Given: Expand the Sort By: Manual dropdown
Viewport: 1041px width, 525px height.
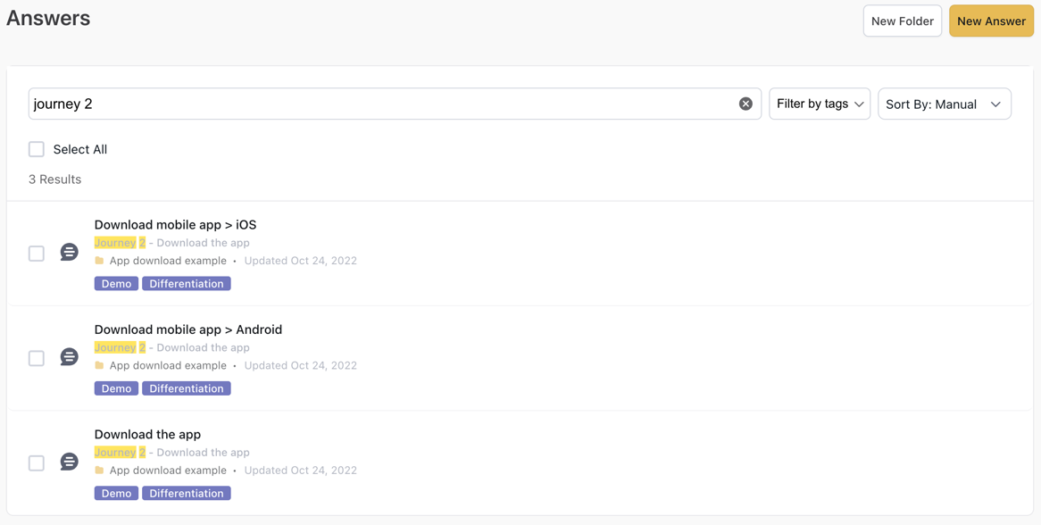Looking at the screenshot, I should coord(944,104).
